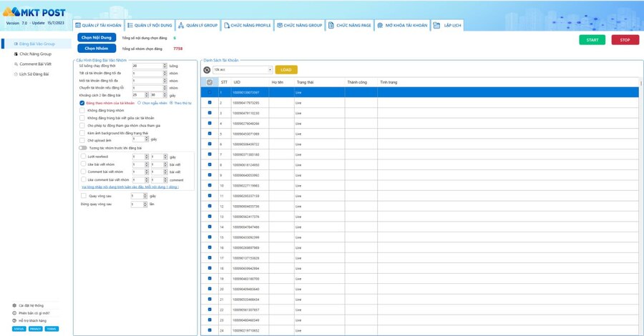Screen dimensions: 644x336
Task: Click the STATUS button at the bottom left
Action: pyautogui.click(x=19, y=329)
